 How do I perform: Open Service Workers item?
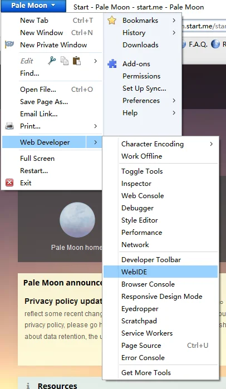(160, 333)
